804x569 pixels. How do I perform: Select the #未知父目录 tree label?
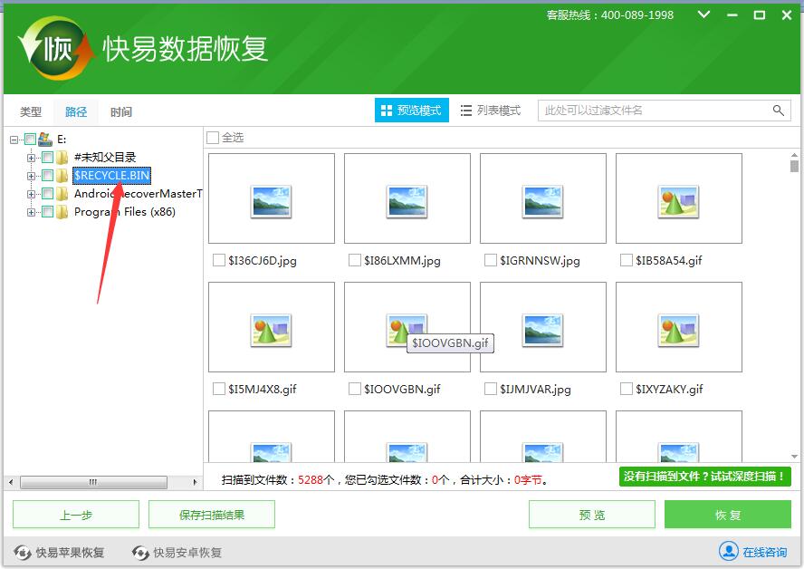pos(105,157)
